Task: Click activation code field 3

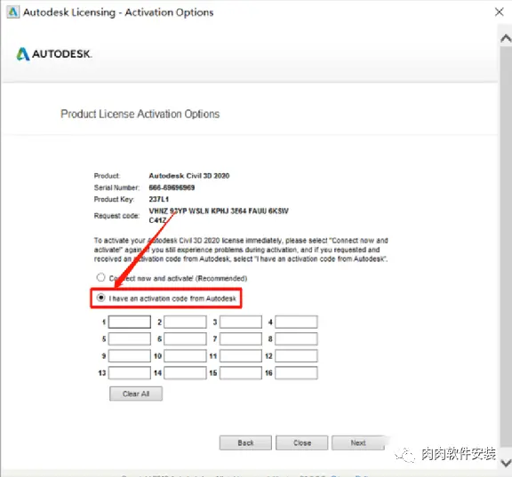Action: coord(241,322)
